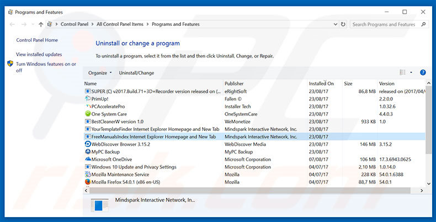Open the address bar history dropdown
Screen dimensions: 436x222
pyautogui.click(x=336, y=24)
